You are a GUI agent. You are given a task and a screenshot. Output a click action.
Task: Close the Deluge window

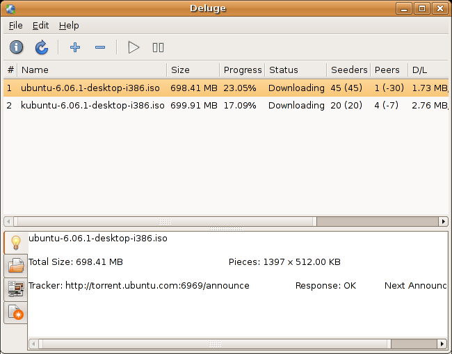(x=440, y=8)
